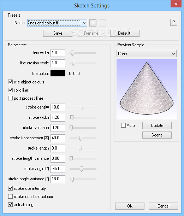The image size is (184, 216).
Task: Click the line erosion scale input field
Action: point(58,63)
